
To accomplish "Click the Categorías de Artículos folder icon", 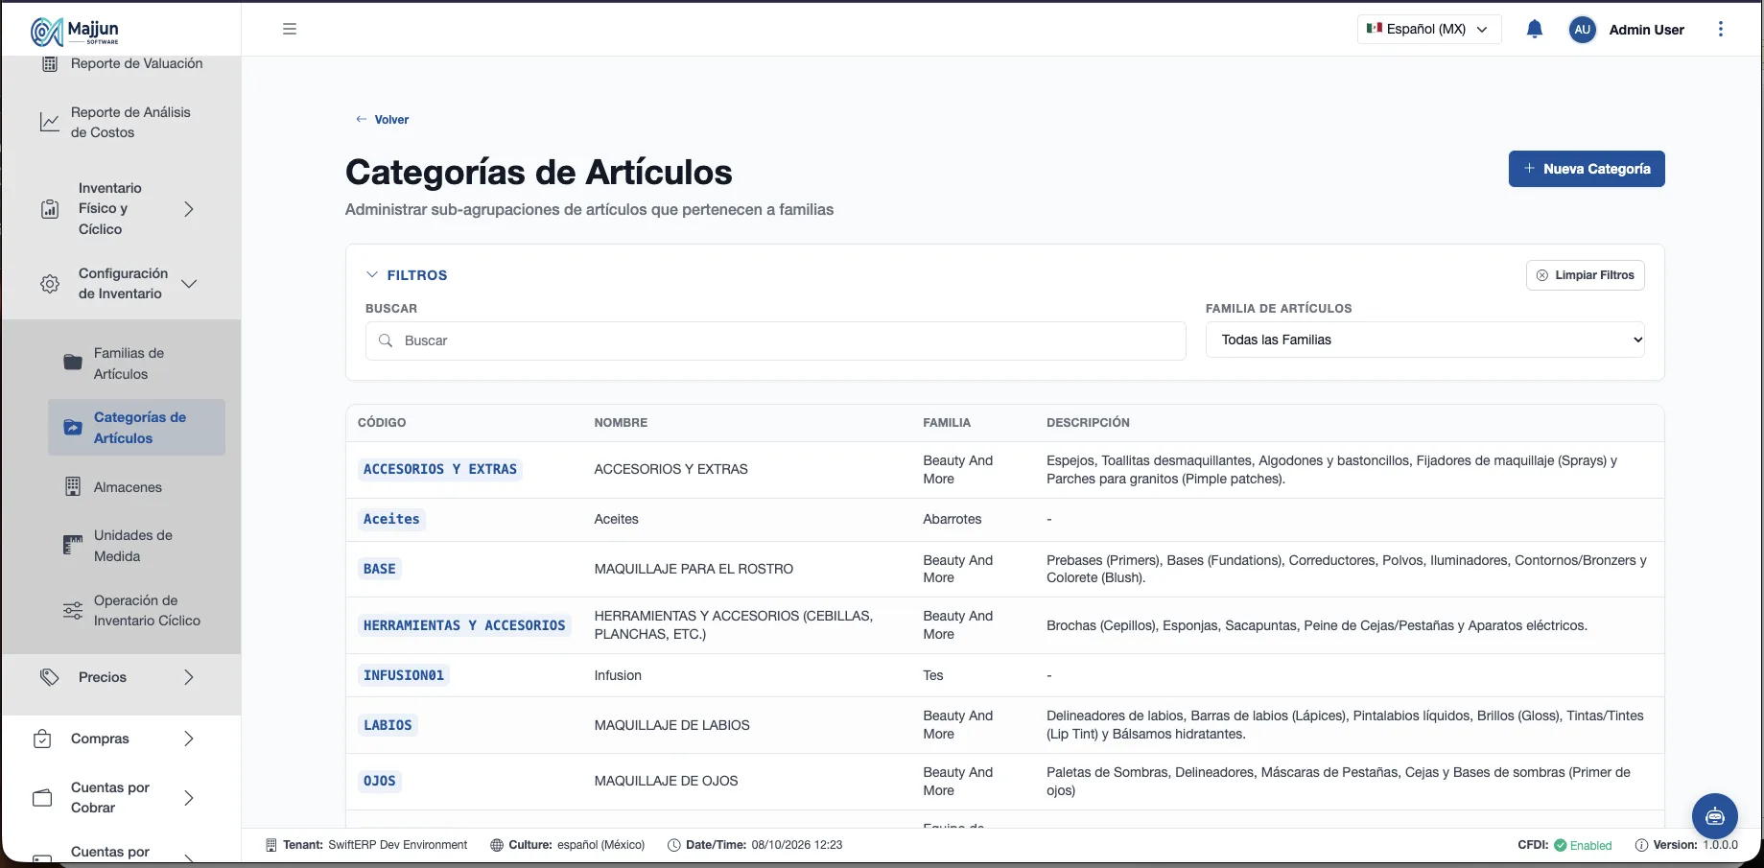I will tap(73, 428).
